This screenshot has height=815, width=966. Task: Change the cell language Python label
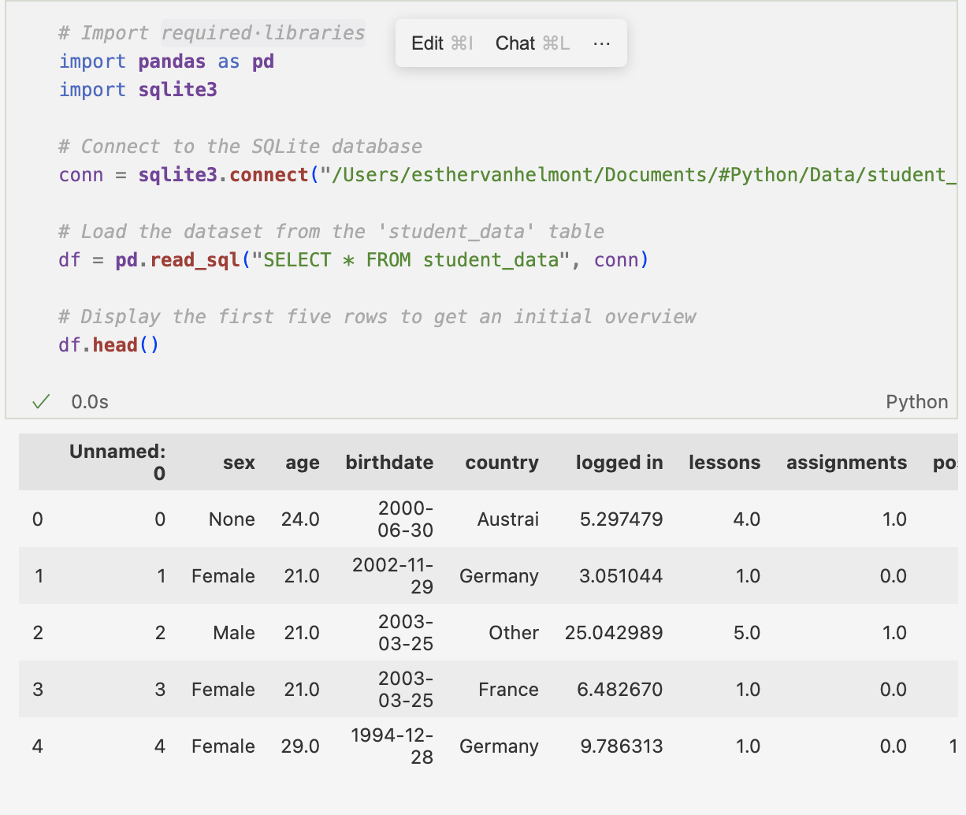(x=916, y=402)
